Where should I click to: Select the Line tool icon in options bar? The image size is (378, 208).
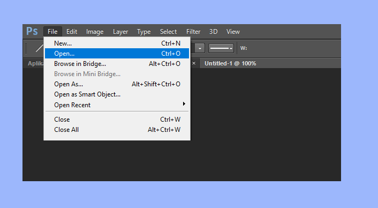(x=39, y=48)
